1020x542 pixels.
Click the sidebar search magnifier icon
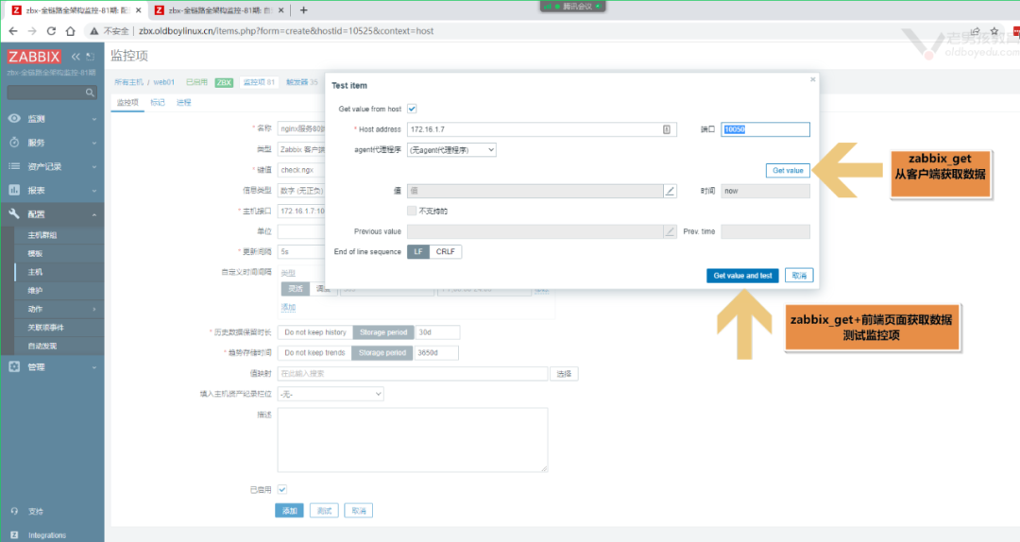(90, 93)
